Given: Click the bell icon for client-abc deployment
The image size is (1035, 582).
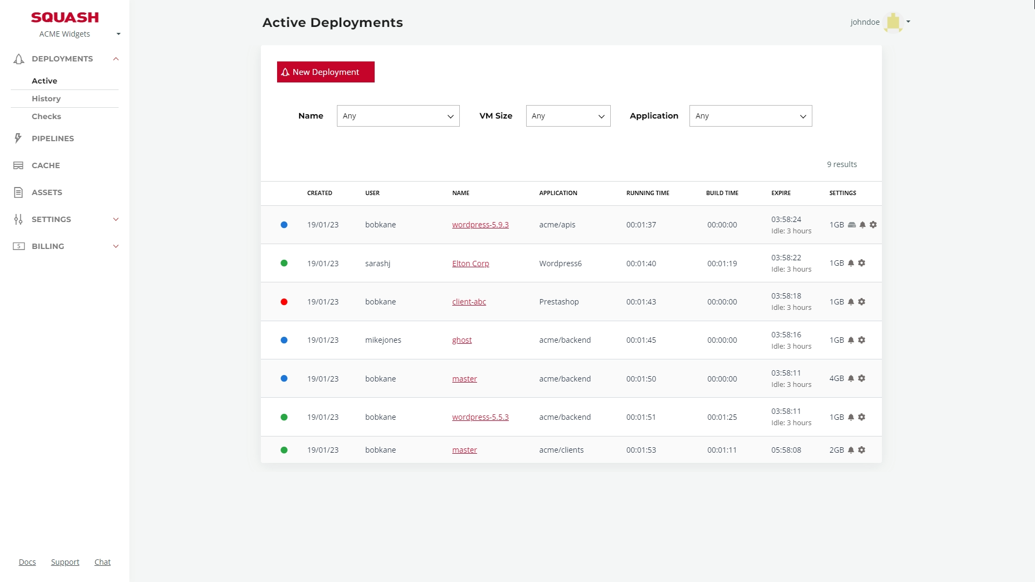Looking at the screenshot, I should [851, 302].
